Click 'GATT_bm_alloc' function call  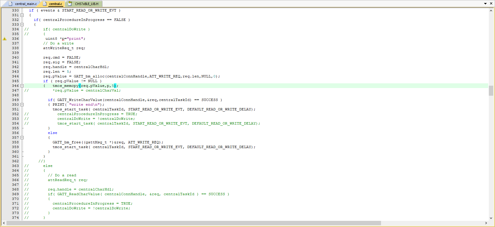(89, 76)
